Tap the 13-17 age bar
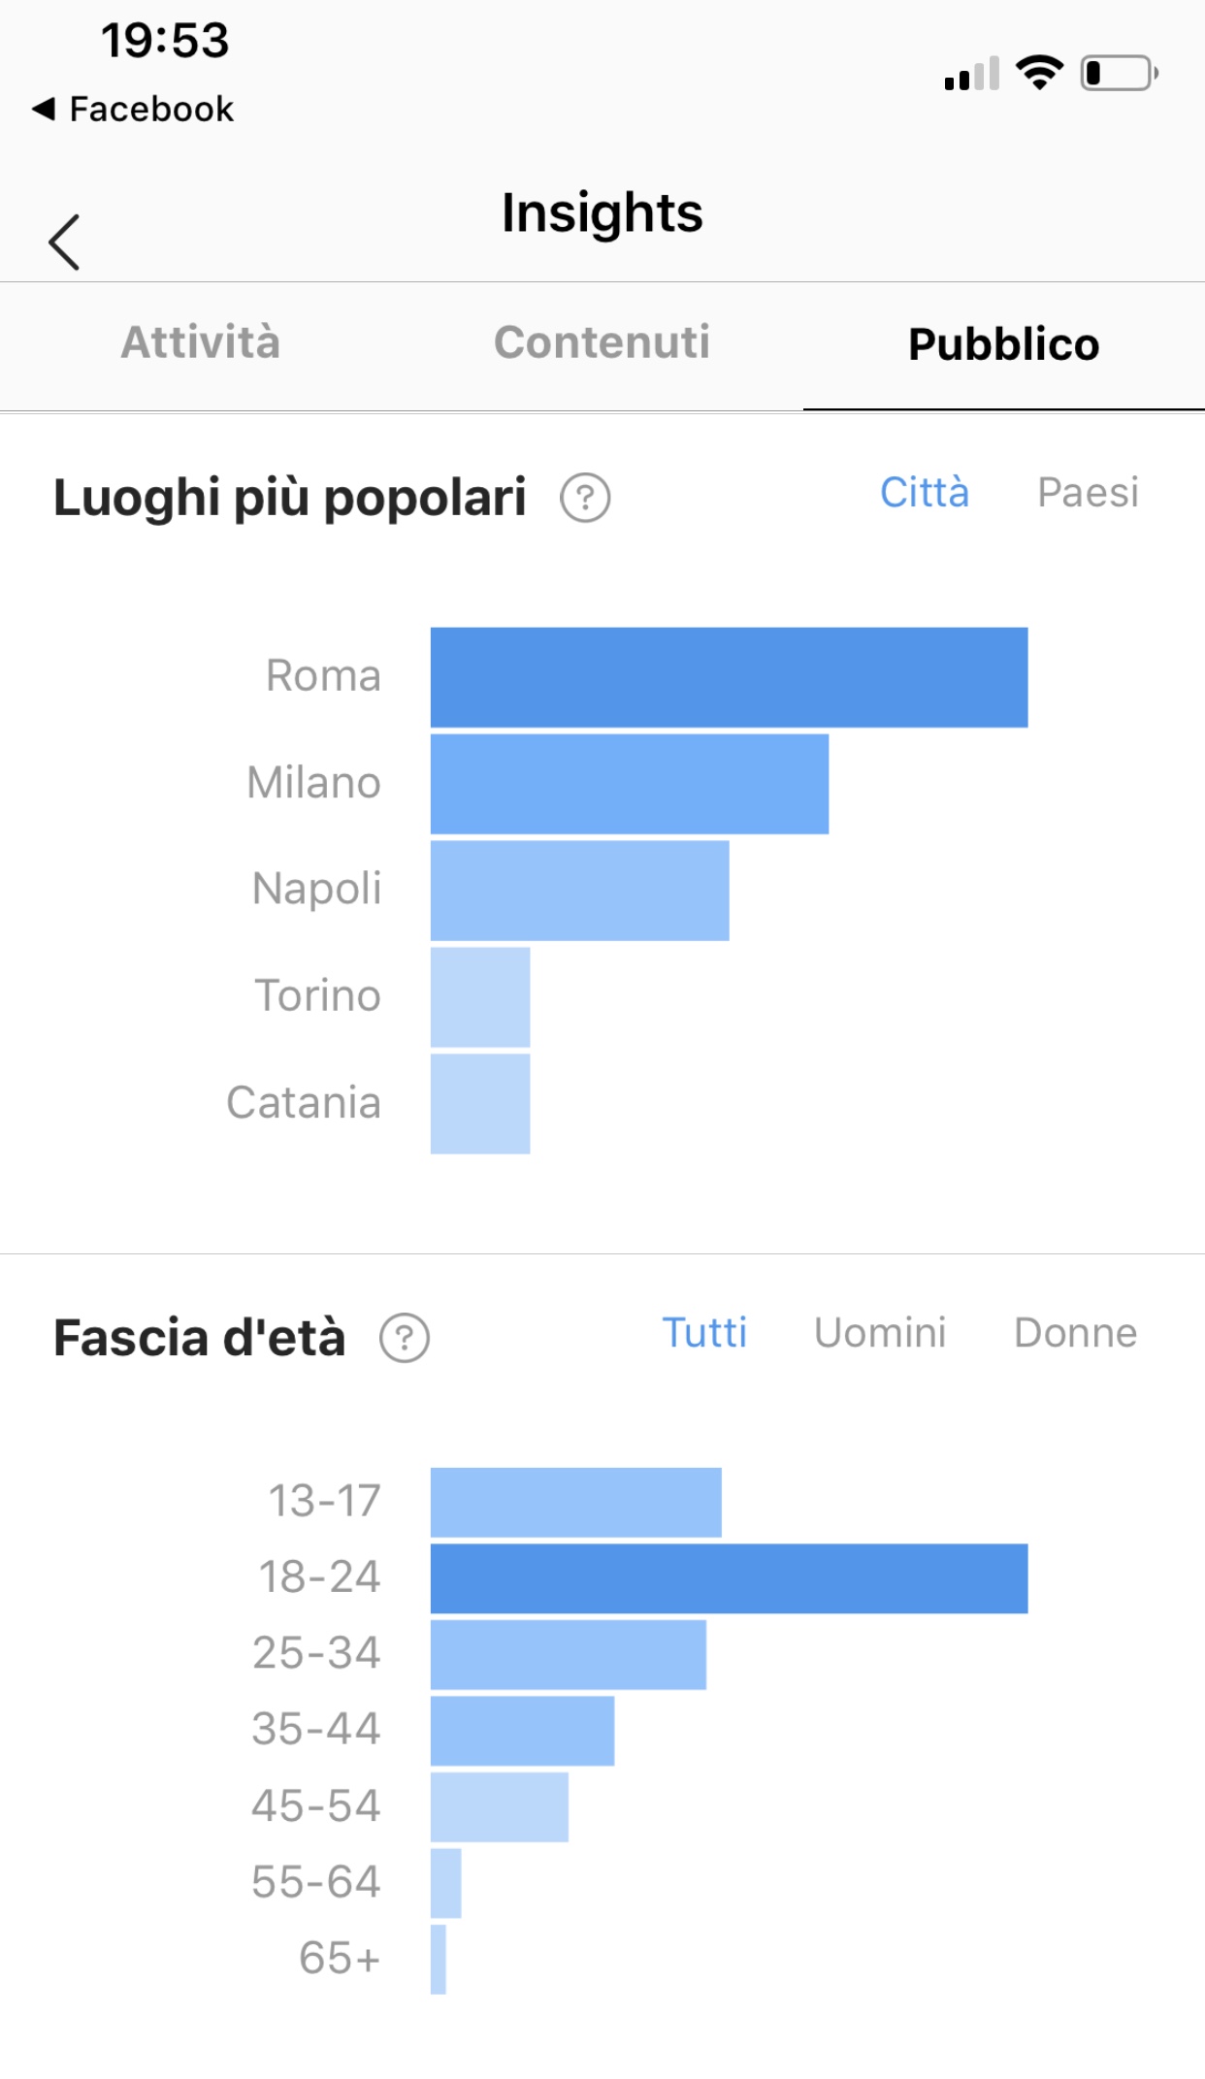1205x2079 pixels. (576, 1502)
